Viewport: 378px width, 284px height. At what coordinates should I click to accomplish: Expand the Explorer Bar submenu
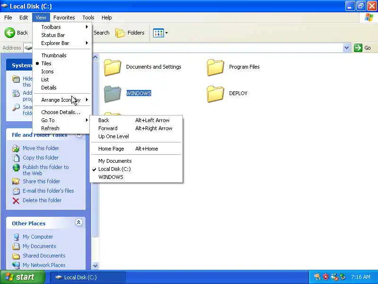[x=62, y=43]
